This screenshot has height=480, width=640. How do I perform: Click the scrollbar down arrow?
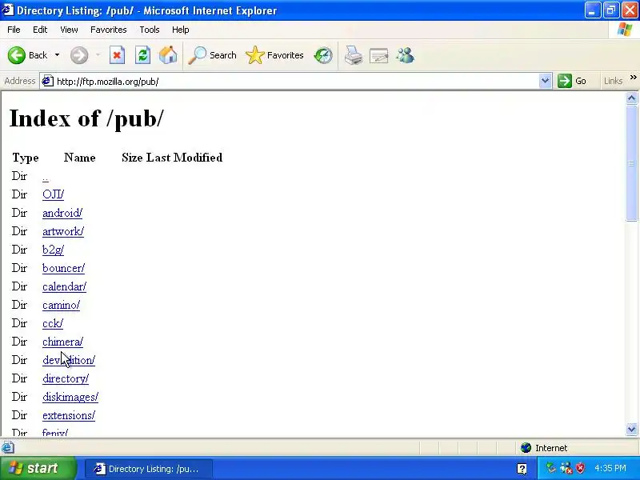coord(631,429)
